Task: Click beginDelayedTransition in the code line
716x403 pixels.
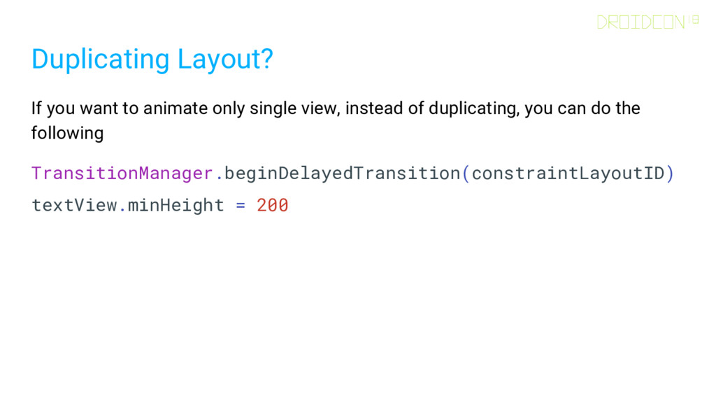Action: click(342, 174)
